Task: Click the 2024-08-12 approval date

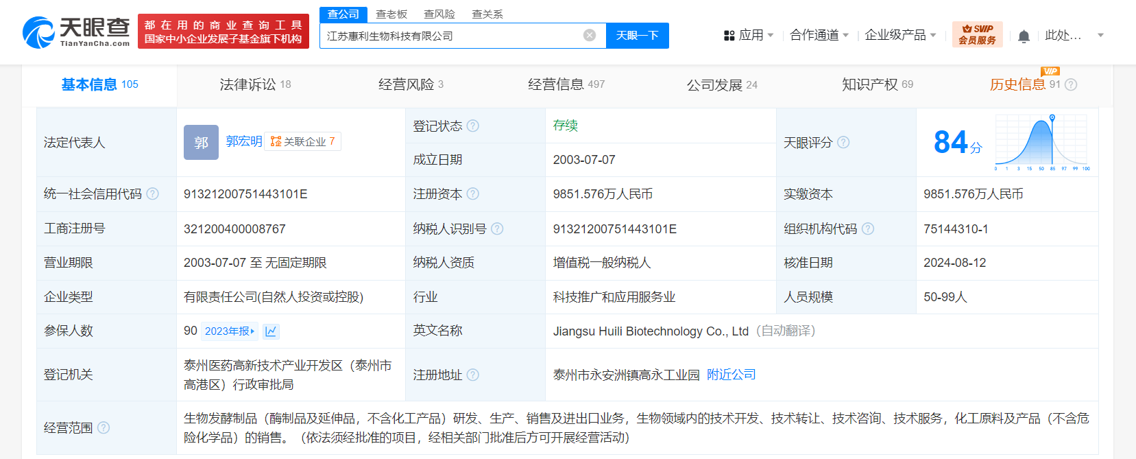Action: point(954,263)
